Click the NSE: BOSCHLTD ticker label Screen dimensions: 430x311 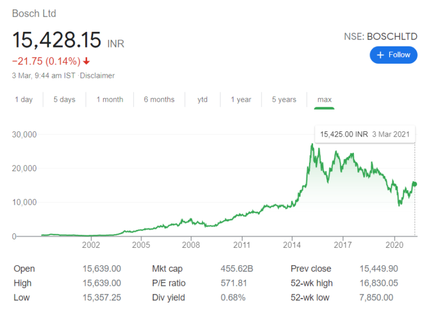[381, 36]
